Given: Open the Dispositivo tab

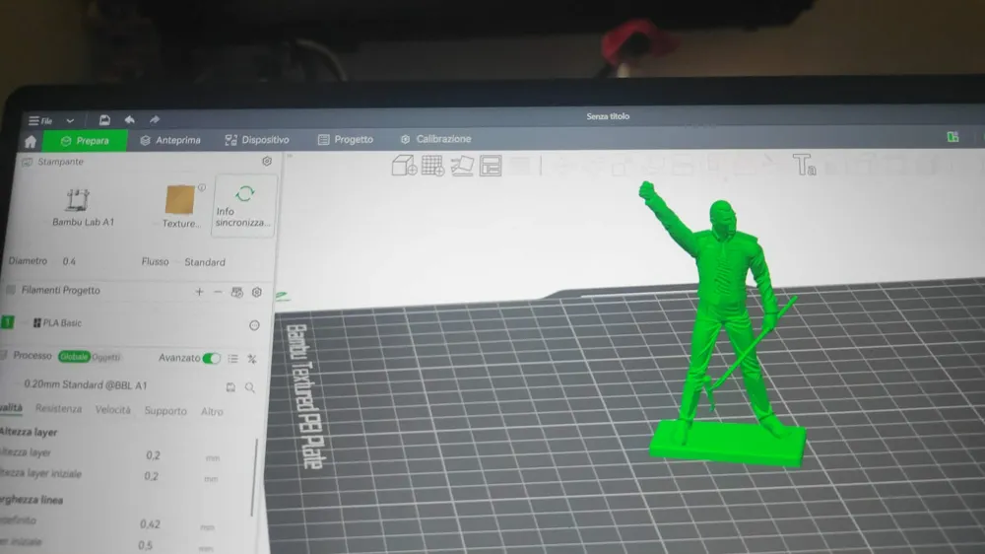Looking at the screenshot, I should (257, 140).
